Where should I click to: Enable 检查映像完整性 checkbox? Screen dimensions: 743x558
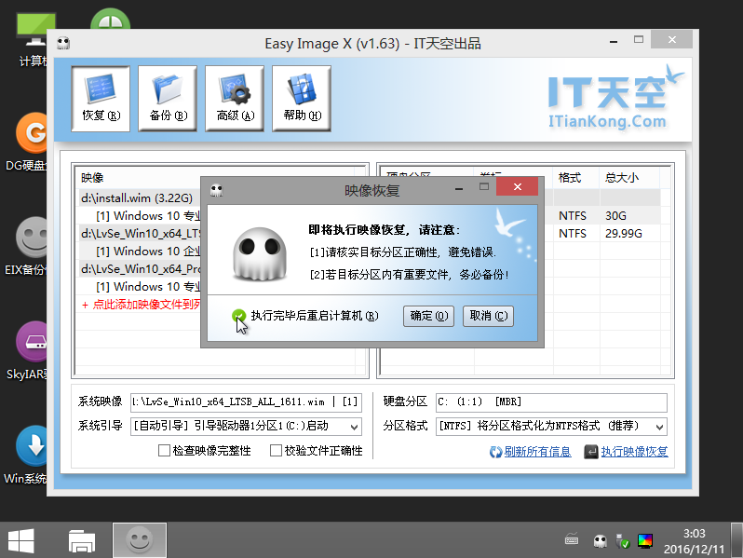pos(164,450)
